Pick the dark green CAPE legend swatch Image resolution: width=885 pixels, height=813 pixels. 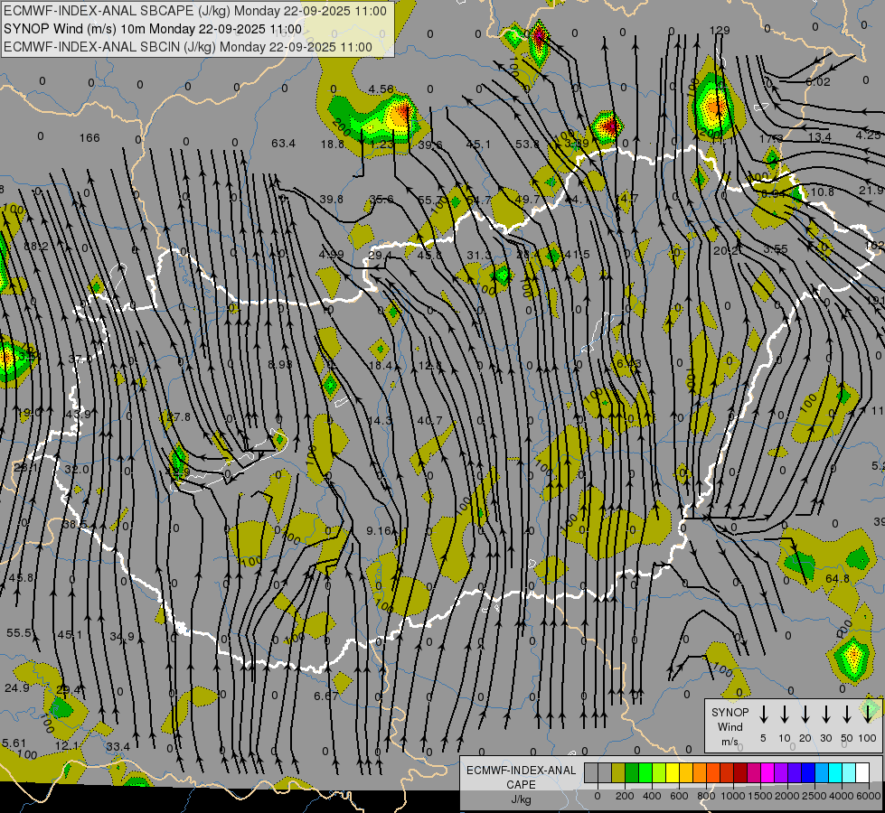(x=632, y=772)
